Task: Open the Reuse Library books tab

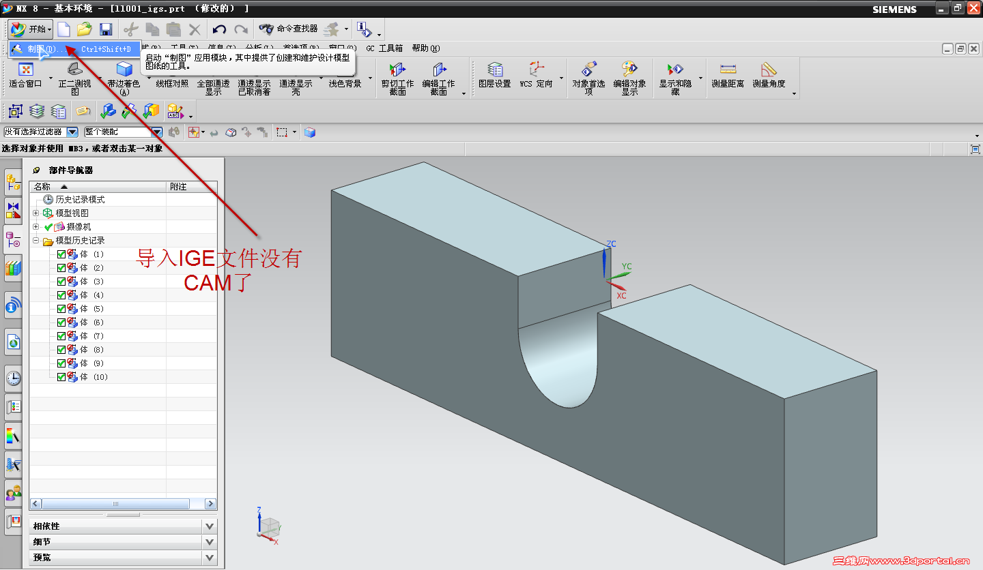Action: (13, 269)
